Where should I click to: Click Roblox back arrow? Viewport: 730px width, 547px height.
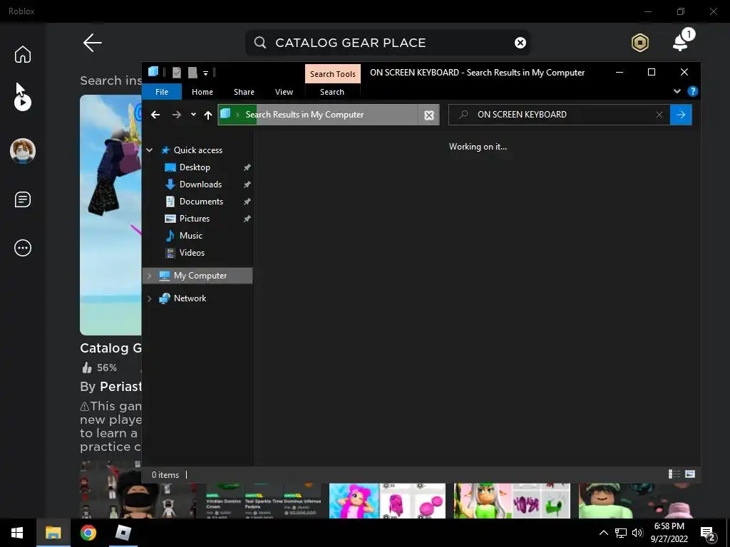click(92, 43)
